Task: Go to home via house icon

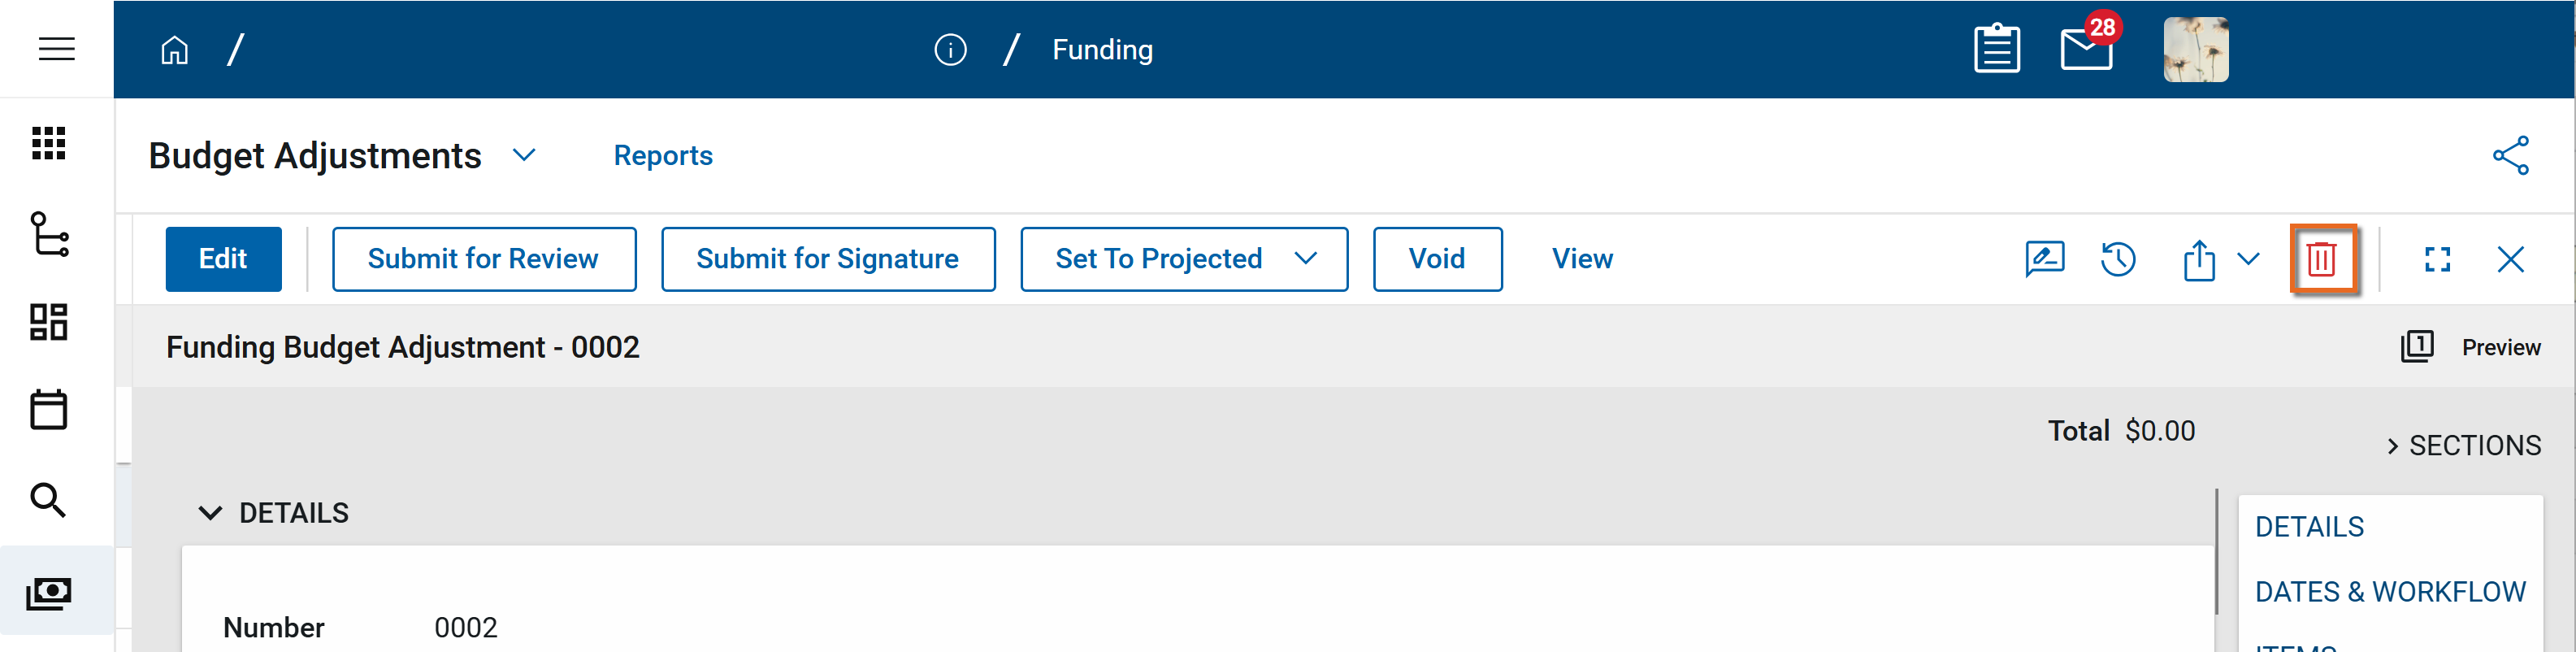Action: (x=175, y=50)
